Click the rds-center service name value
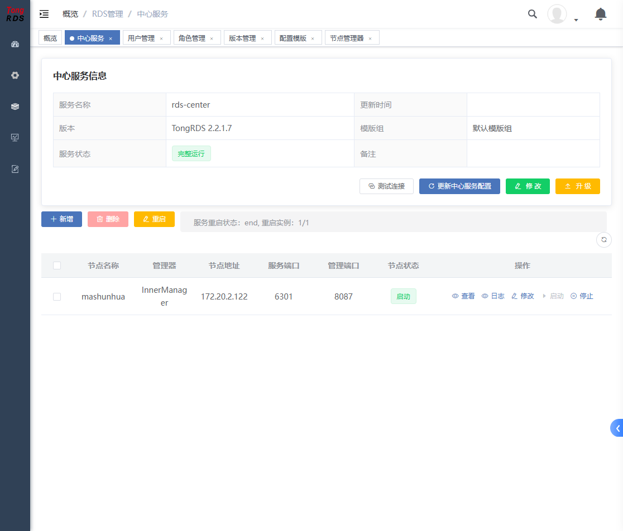This screenshot has width=623, height=531. (x=191, y=105)
